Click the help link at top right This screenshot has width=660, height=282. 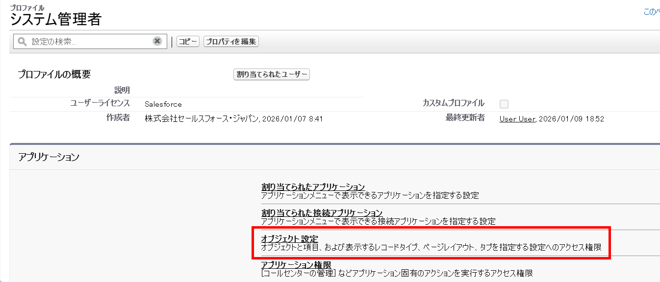point(653,10)
